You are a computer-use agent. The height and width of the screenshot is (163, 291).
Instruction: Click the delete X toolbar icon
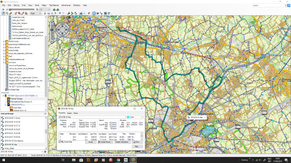[55, 13]
